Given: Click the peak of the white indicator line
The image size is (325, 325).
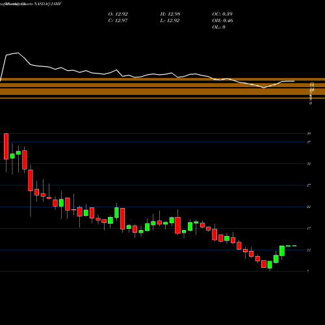Looking at the screenshot, I should 18,53.
